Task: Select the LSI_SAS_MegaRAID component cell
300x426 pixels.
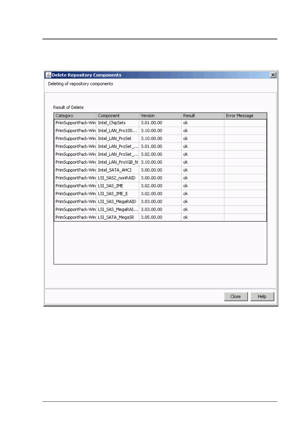Action: click(x=117, y=201)
